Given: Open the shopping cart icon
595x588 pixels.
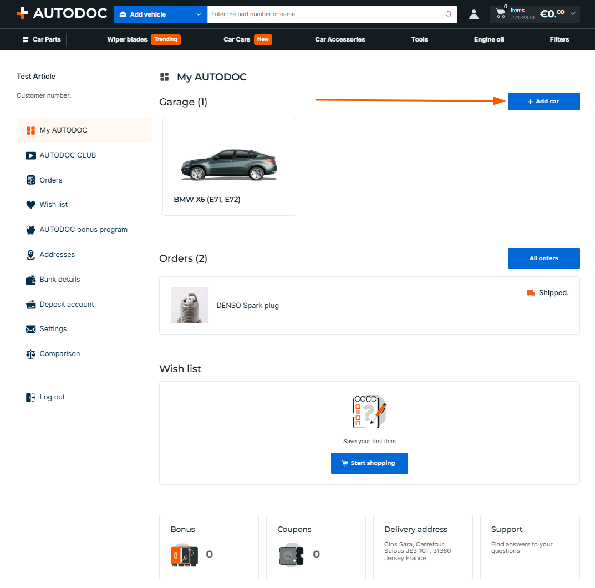Looking at the screenshot, I should (501, 13).
